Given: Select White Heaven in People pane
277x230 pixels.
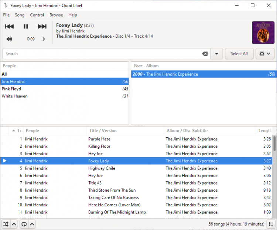Looking at the screenshot, I should [65, 96].
